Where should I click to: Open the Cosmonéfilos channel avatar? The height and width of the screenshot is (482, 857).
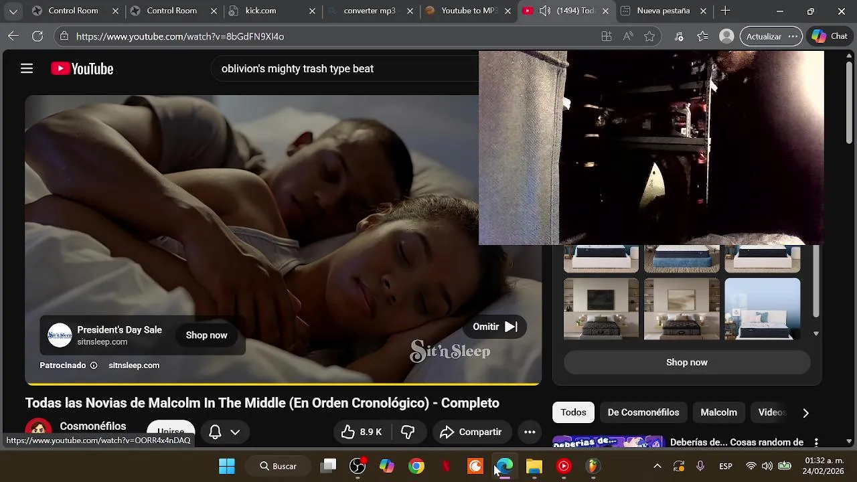(x=38, y=429)
